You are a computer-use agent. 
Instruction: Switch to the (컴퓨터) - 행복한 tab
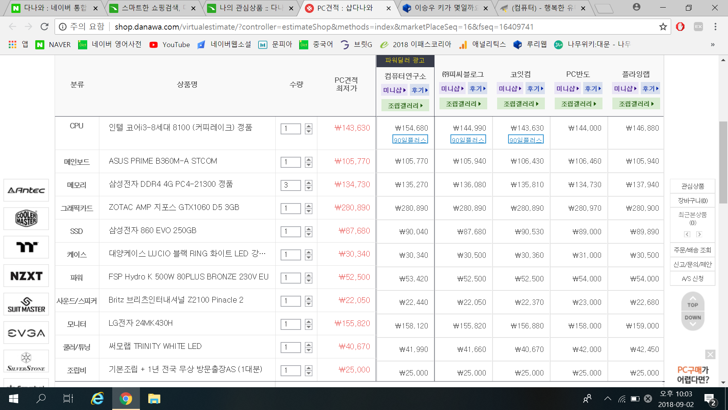tap(543, 8)
